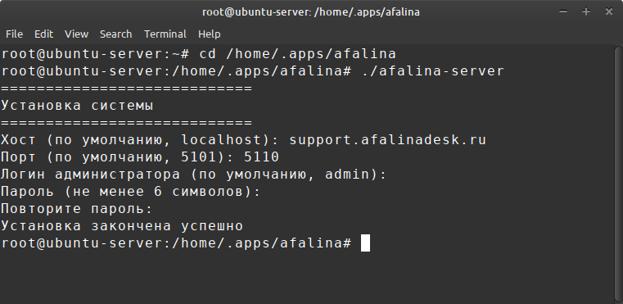Screen dimensions: 623x304
Task: Open the View menu
Action: pos(76,34)
